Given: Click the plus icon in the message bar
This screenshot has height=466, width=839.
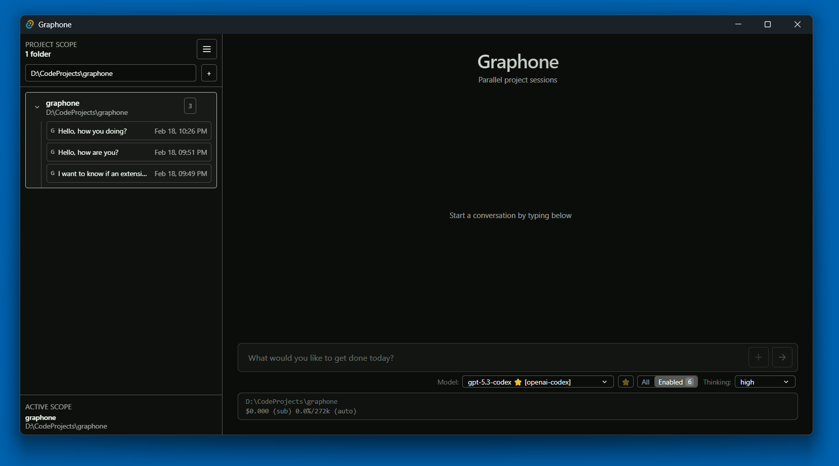Looking at the screenshot, I should [x=759, y=357].
